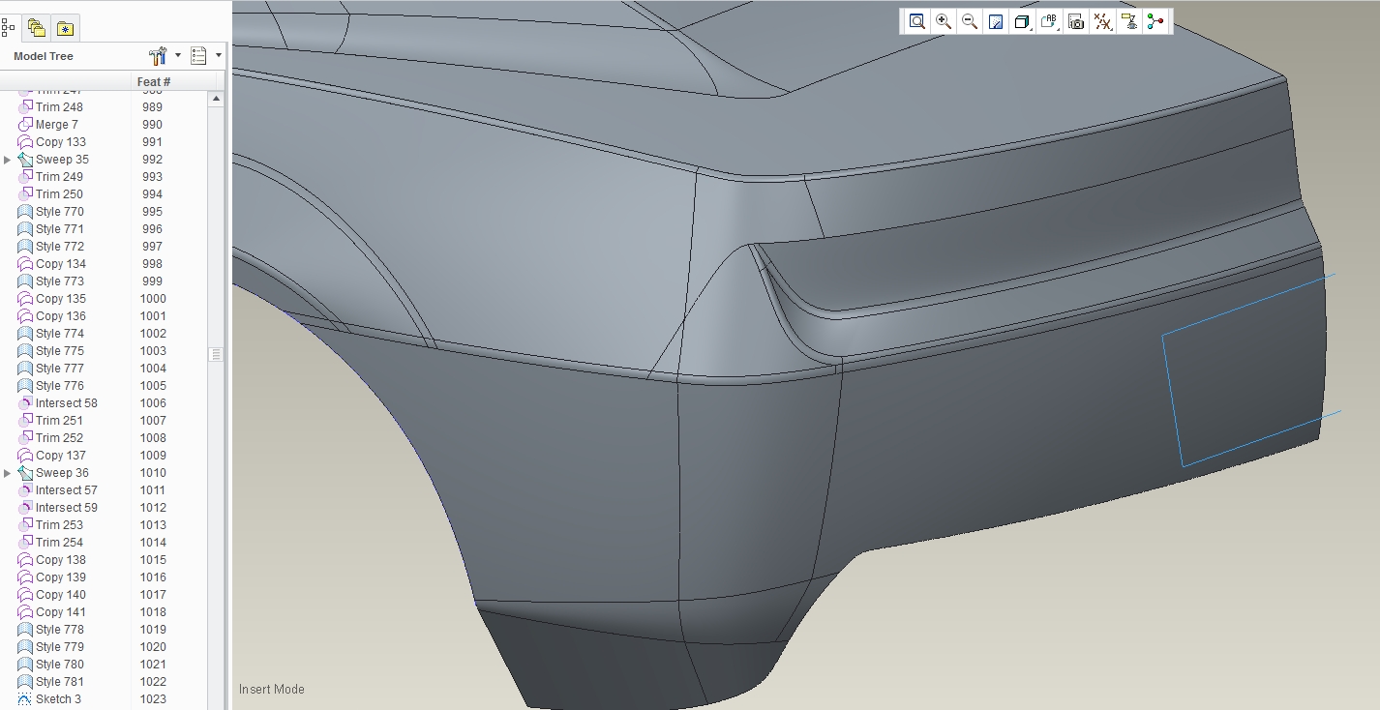The image size is (1380, 710).
Task: Open the Datum Display Filters dropdown
Action: (x=1102, y=21)
